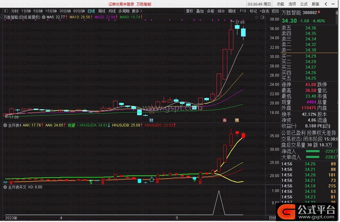Click the XG: 0.00 indicator value
The height and width of the screenshot is (222, 340).
click(35, 187)
